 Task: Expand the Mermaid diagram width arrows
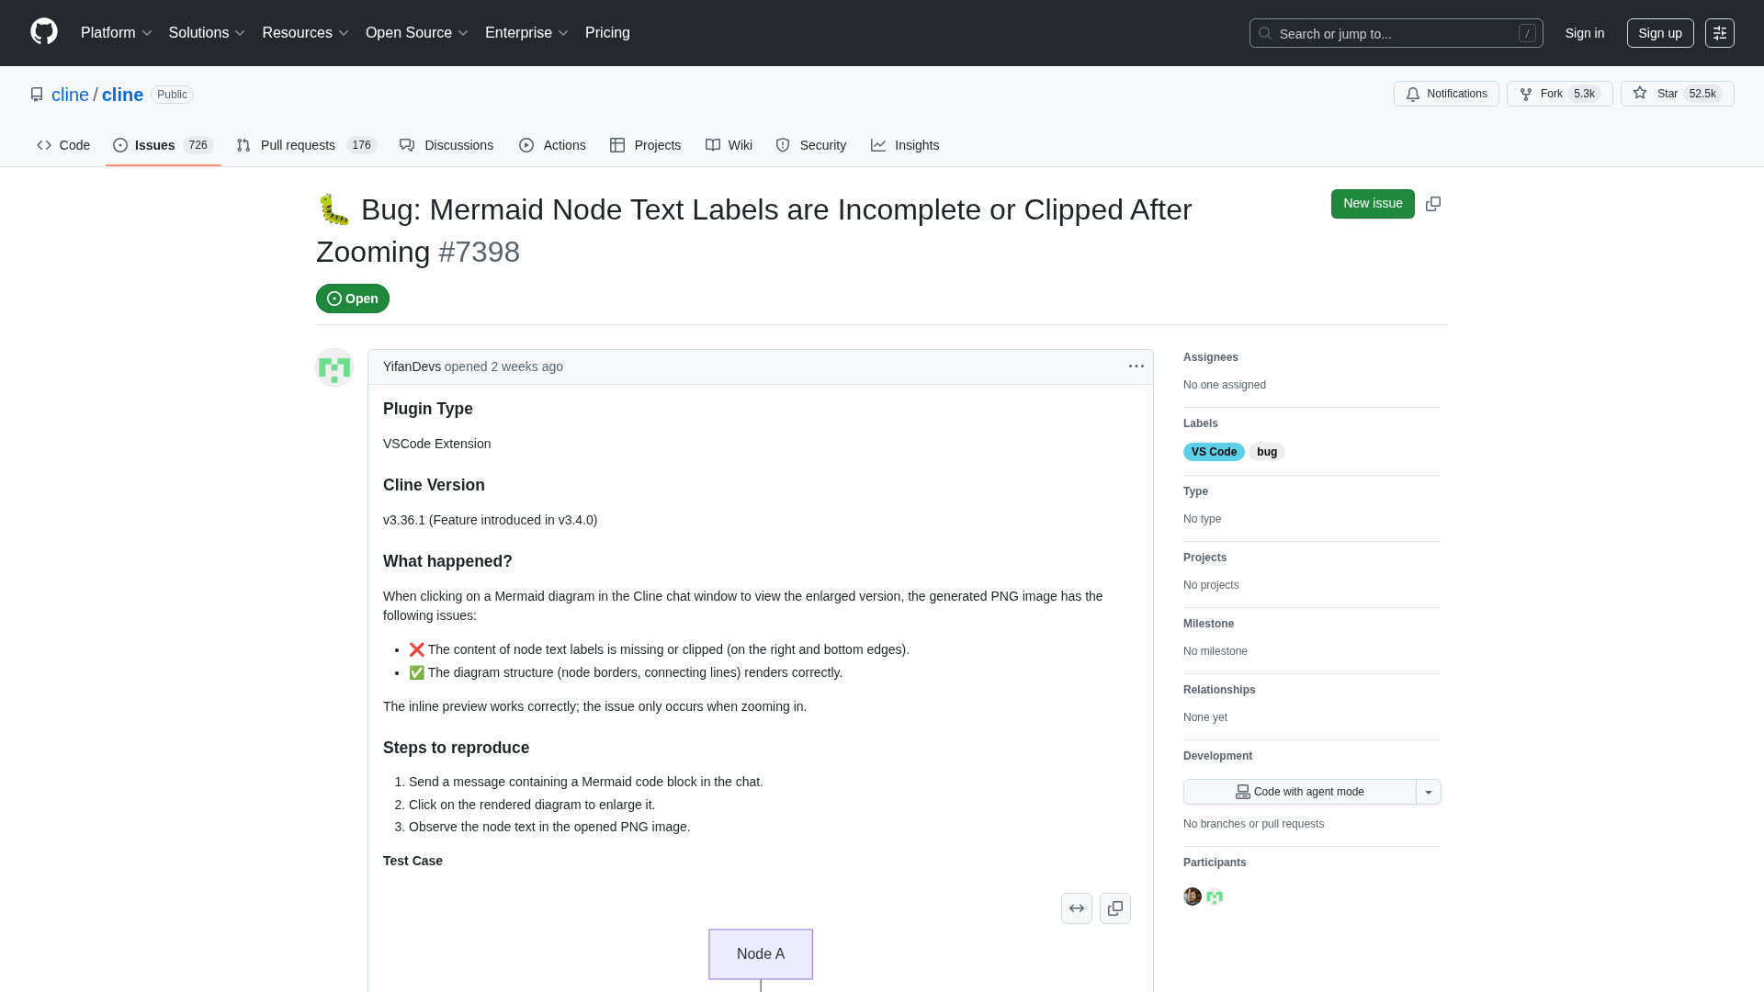1077,908
